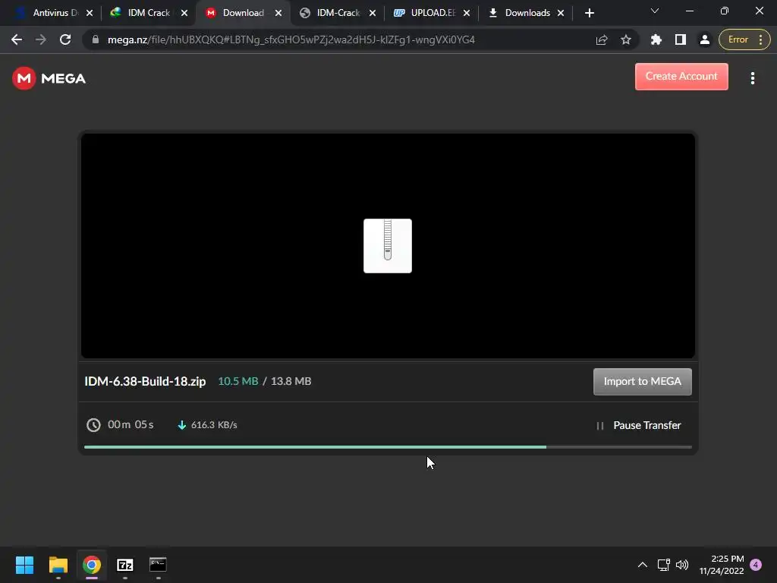Open the MEGA page three-dot menu
The width and height of the screenshot is (777, 583).
click(x=752, y=78)
